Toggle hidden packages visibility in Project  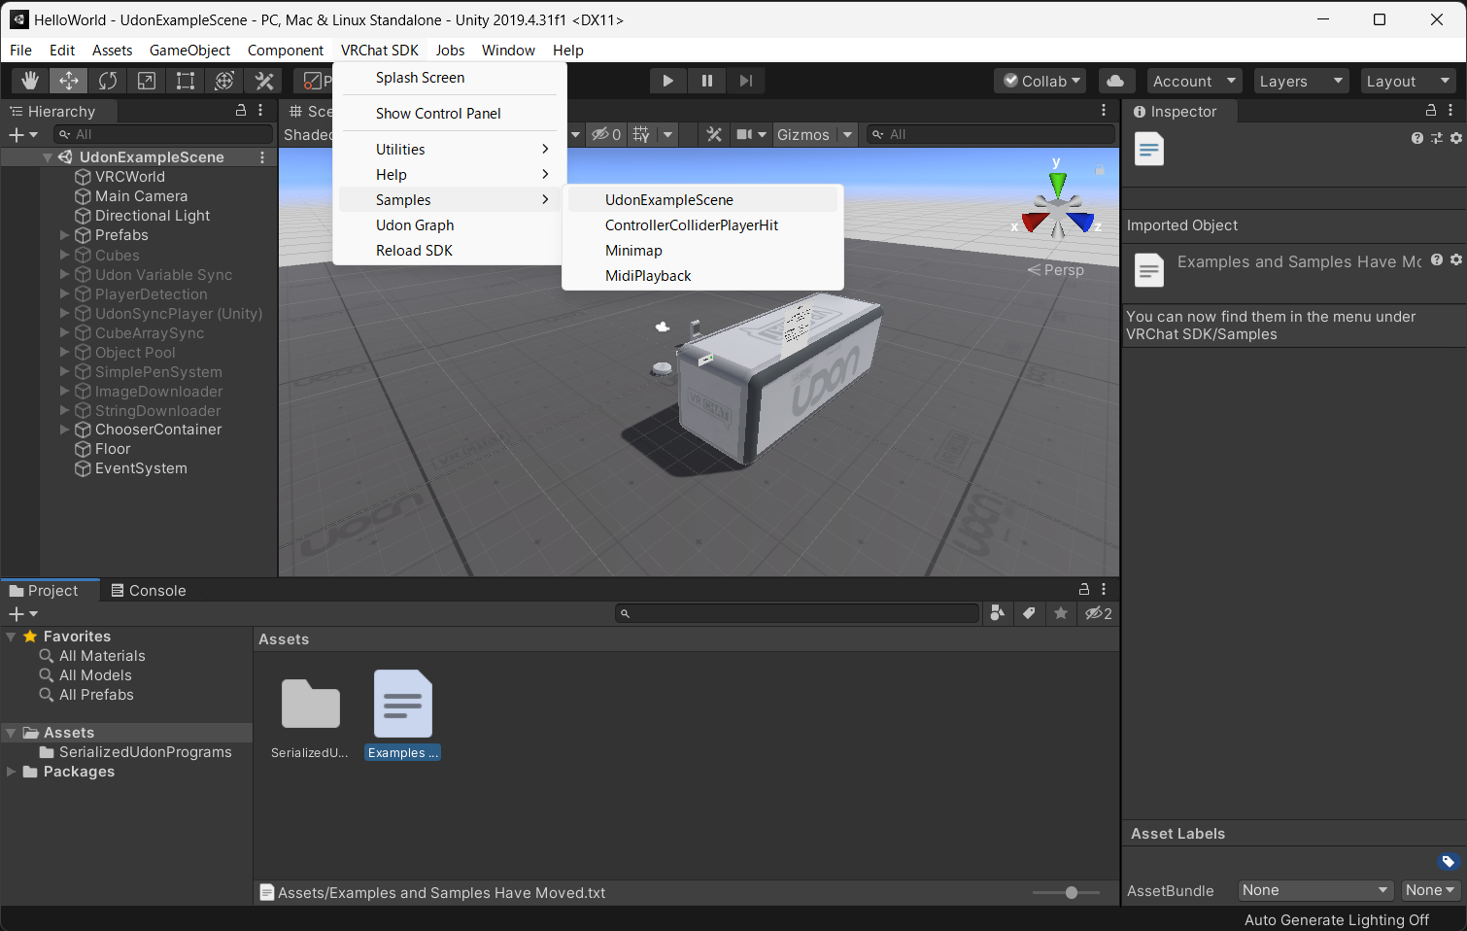tap(1098, 613)
